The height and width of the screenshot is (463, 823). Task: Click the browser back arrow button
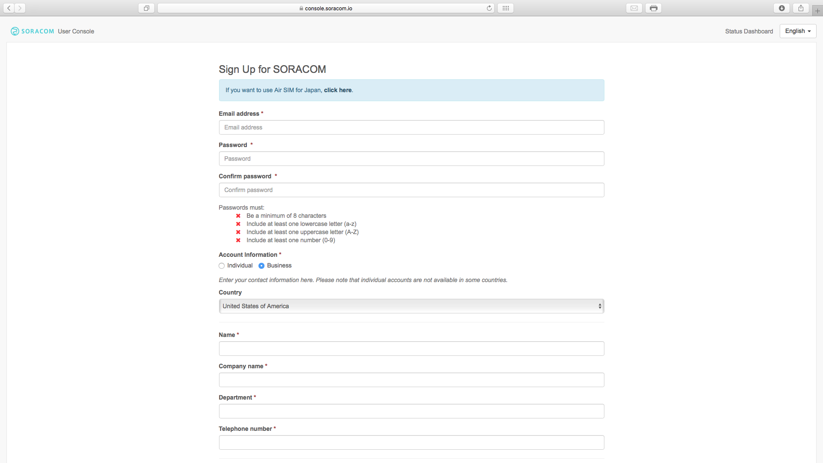(x=9, y=8)
